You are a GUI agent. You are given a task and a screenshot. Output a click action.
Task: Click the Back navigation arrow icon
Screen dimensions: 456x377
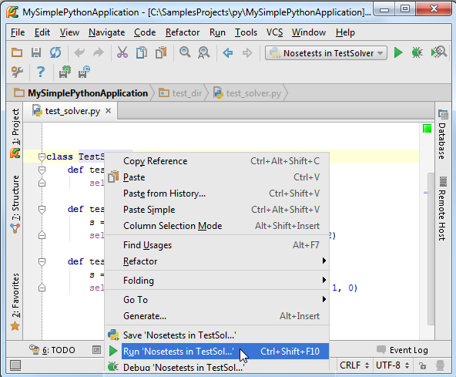click(x=228, y=53)
